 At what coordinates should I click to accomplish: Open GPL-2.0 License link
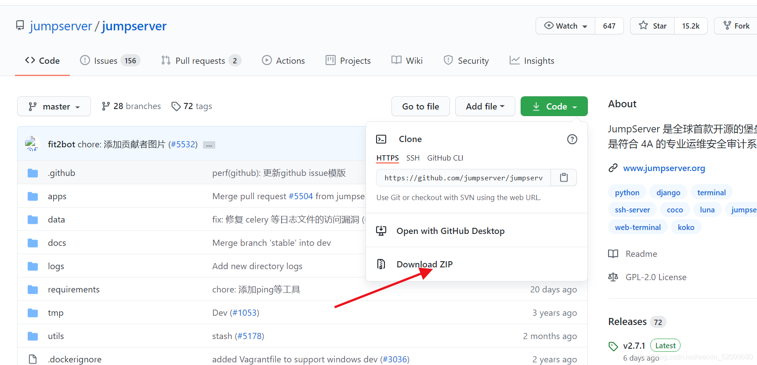tap(656, 277)
